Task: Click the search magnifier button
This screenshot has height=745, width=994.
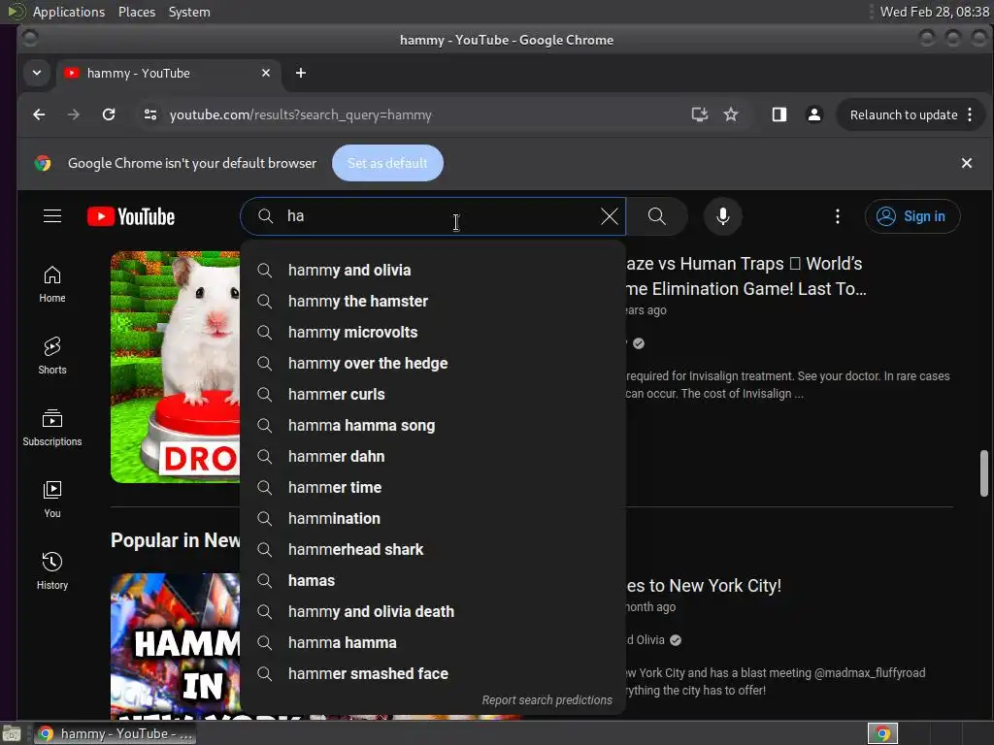Action: 657,216
